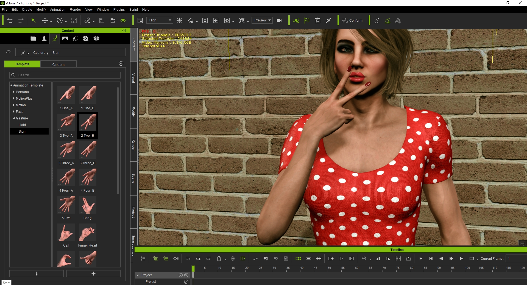The image size is (527, 285).
Task: Click the Home camera view icon
Action: click(x=191, y=21)
